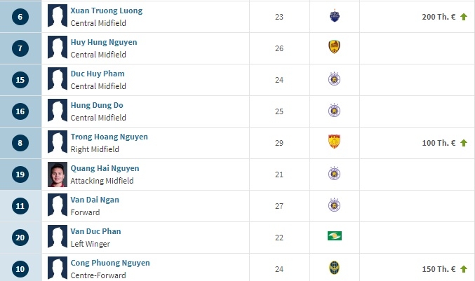Click Quang Hai Nguyen's portrait photo
475x281 pixels.
pyautogui.click(x=57, y=174)
